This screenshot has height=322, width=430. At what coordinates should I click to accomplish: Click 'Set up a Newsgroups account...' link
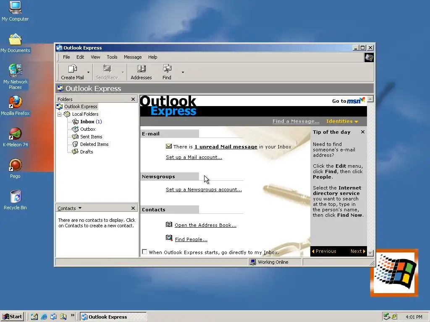pyautogui.click(x=204, y=190)
